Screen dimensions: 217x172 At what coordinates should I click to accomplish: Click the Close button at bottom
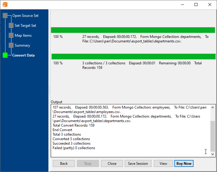point(112,164)
